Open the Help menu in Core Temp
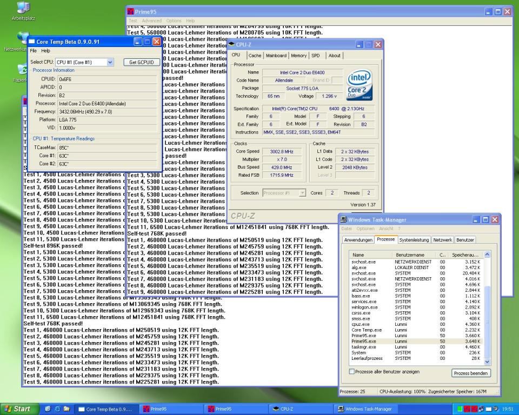Viewport: 519px width, 415px height. pyautogui.click(x=45, y=51)
